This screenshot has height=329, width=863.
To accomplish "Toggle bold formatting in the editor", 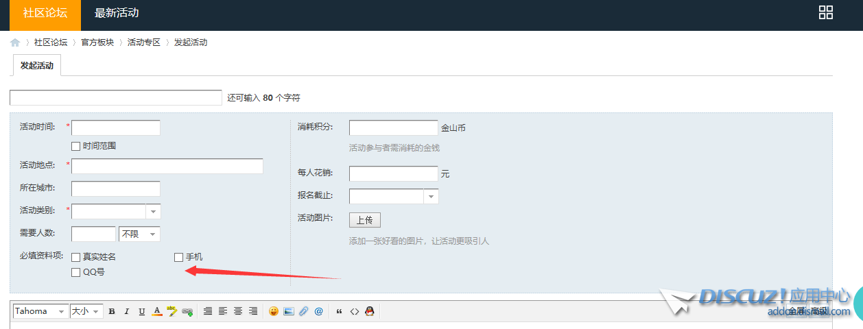I will (x=112, y=311).
